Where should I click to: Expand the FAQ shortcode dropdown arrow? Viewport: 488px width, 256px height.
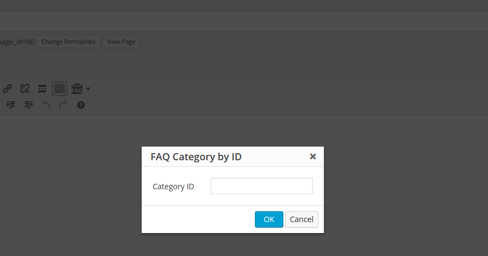pos(88,89)
